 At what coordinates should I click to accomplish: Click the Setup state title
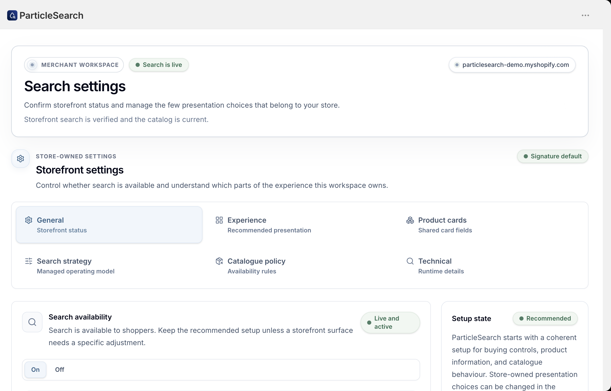coord(471,318)
